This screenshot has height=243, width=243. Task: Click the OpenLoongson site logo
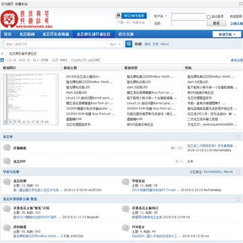pos(26,19)
